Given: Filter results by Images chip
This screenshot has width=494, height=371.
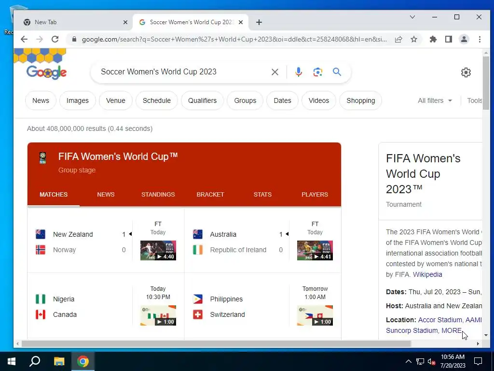Looking at the screenshot, I should coord(78,100).
